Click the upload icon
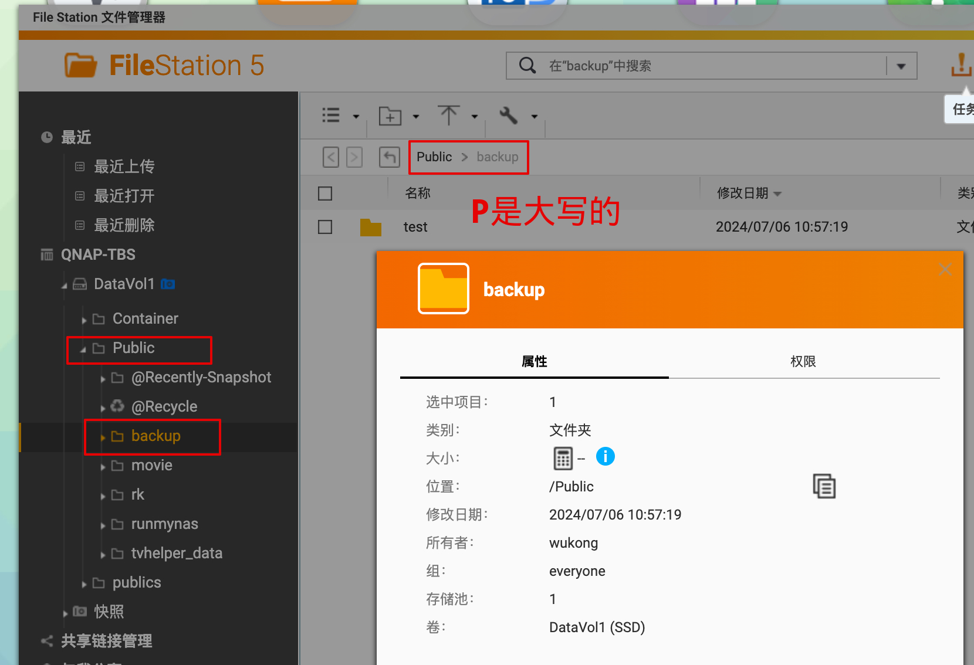The width and height of the screenshot is (974, 665). tap(449, 115)
